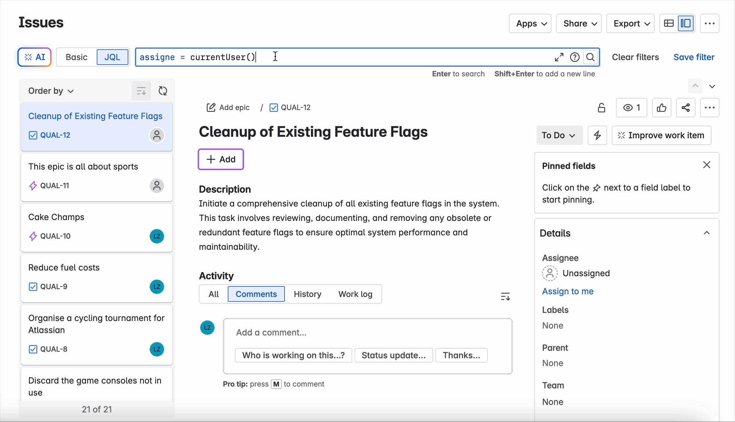The width and height of the screenshot is (735, 422).
Task: Toggle watching this issue eye button
Action: 631,108
